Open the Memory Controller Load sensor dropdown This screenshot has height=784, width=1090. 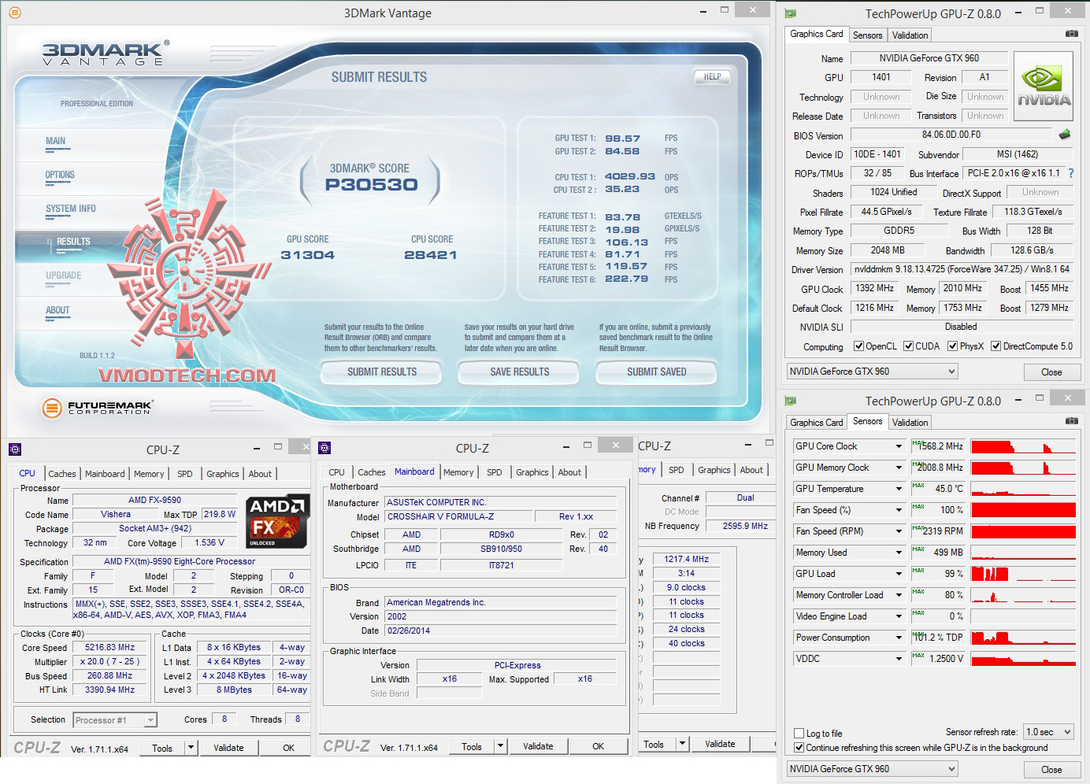click(x=899, y=595)
